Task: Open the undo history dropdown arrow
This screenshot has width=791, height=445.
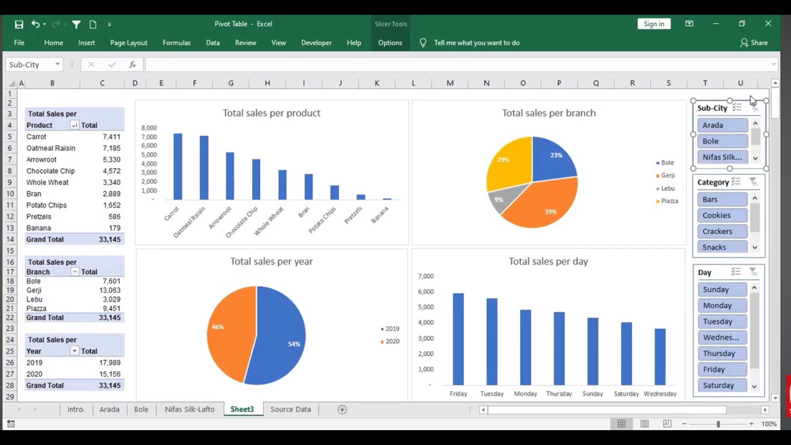Action: tap(44, 24)
